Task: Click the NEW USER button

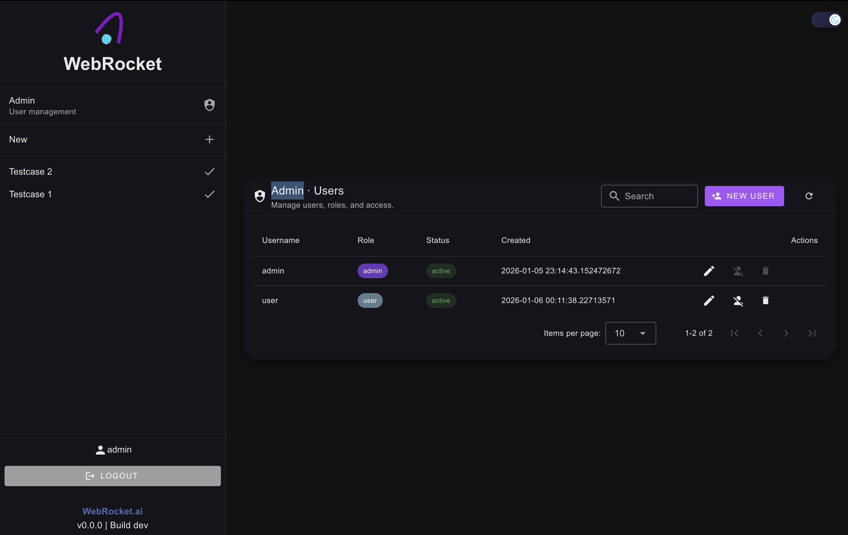Action: [744, 196]
